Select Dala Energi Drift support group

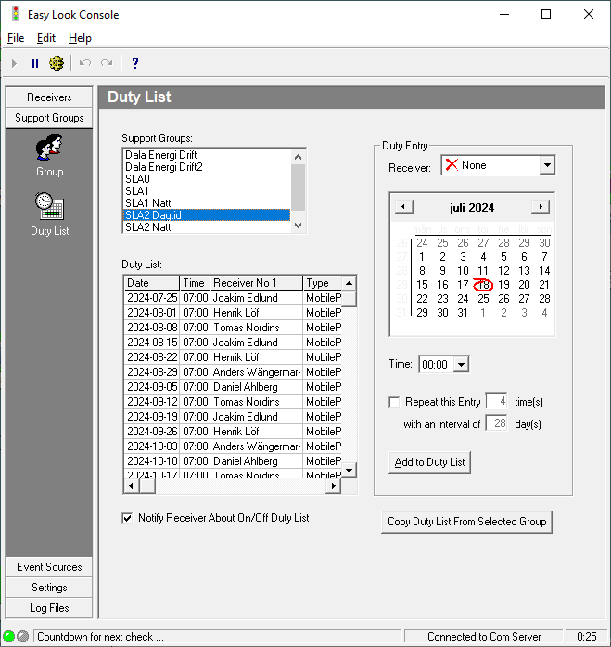pos(207,155)
